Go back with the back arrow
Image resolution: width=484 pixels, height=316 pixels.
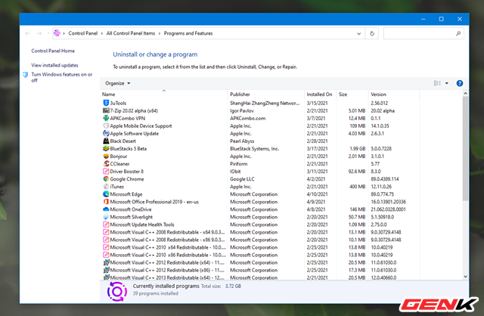point(27,33)
